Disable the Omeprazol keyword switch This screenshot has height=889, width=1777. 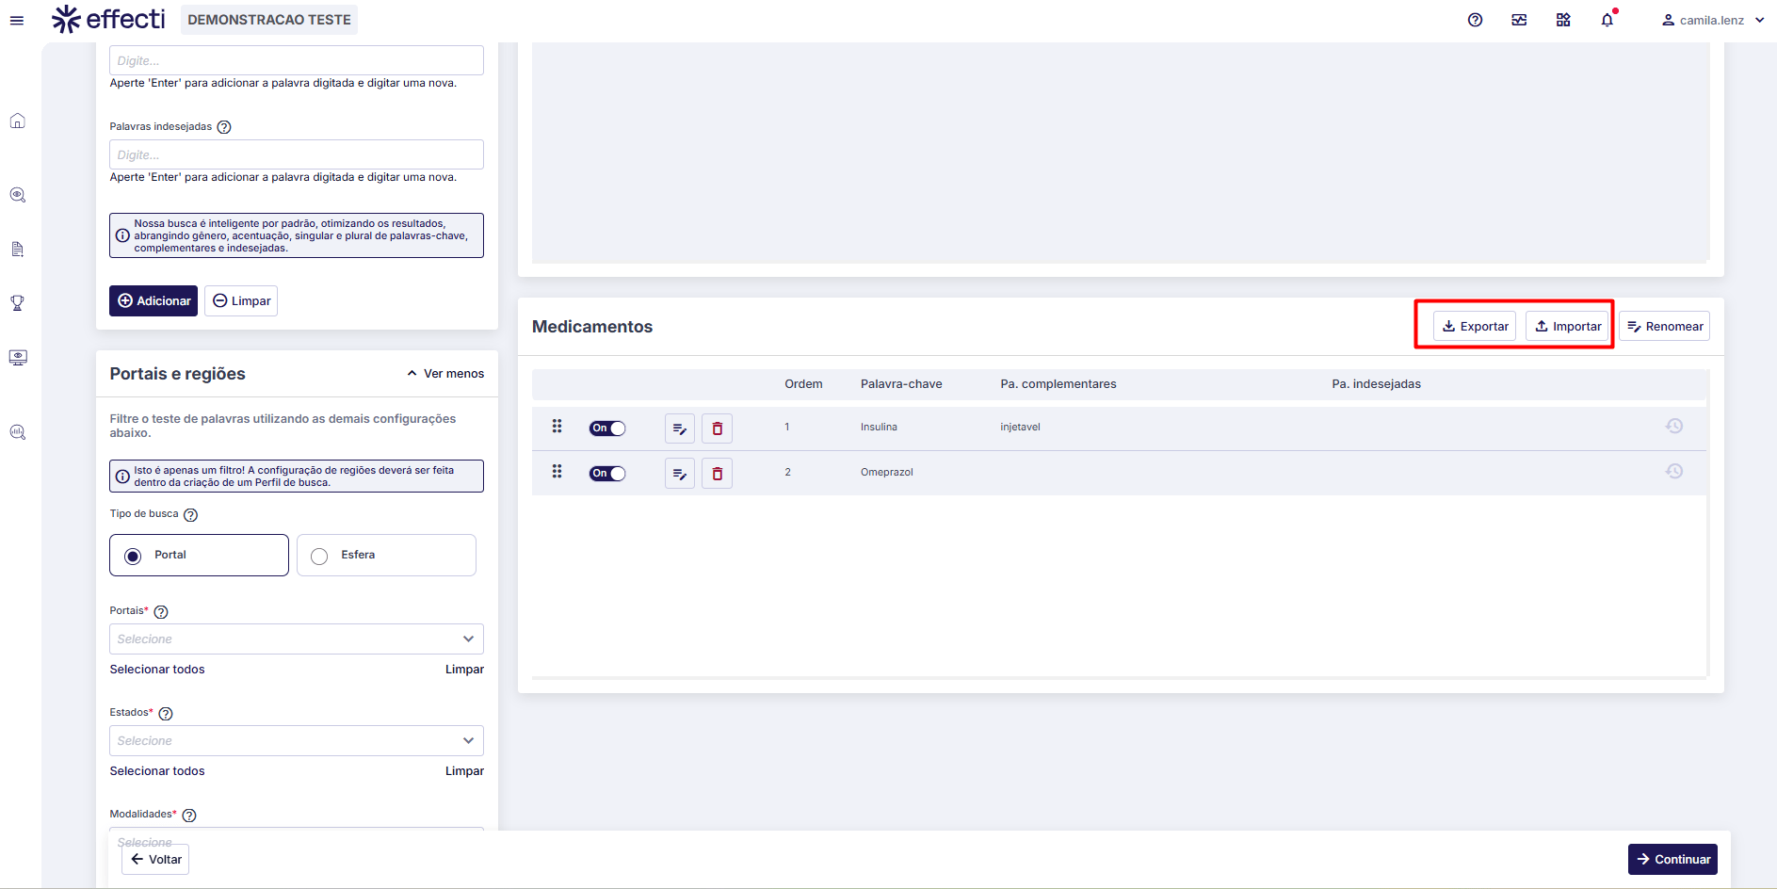[607, 474]
